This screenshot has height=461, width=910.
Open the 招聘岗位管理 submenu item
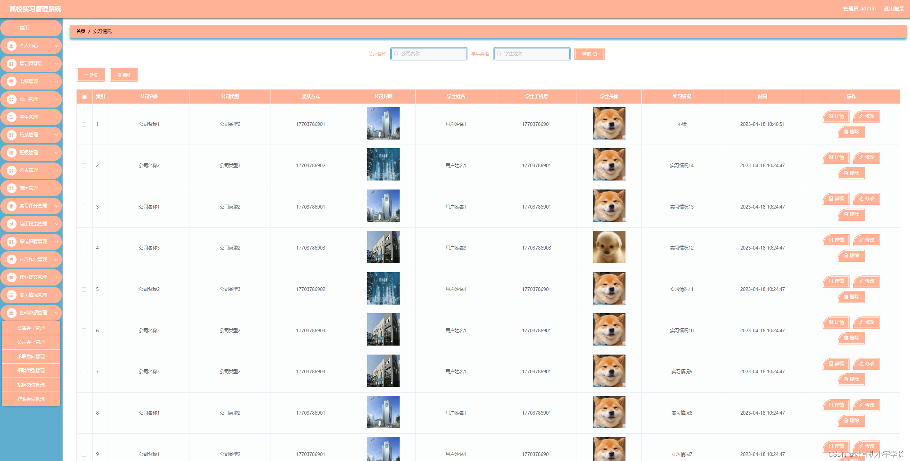tap(31, 385)
